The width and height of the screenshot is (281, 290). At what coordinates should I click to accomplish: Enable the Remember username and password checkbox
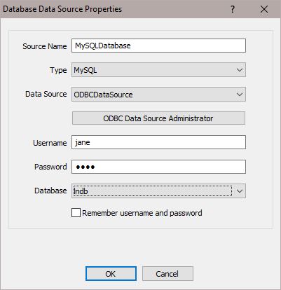point(76,213)
